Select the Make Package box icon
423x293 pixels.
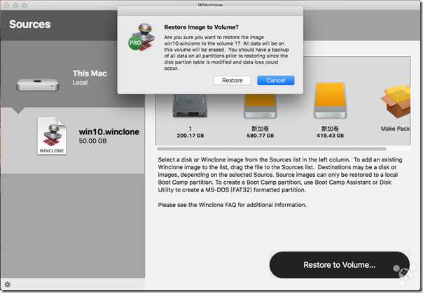coord(396,101)
